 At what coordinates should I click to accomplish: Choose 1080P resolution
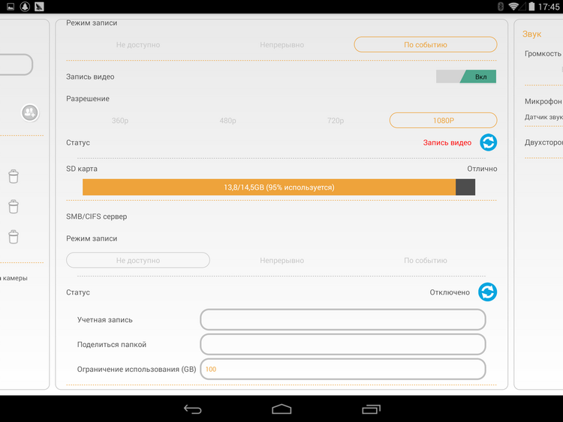tap(443, 120)
